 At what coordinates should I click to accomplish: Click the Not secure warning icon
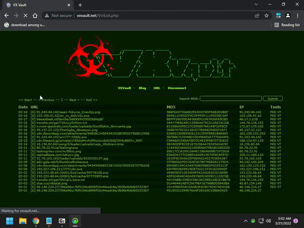[47, 15]
